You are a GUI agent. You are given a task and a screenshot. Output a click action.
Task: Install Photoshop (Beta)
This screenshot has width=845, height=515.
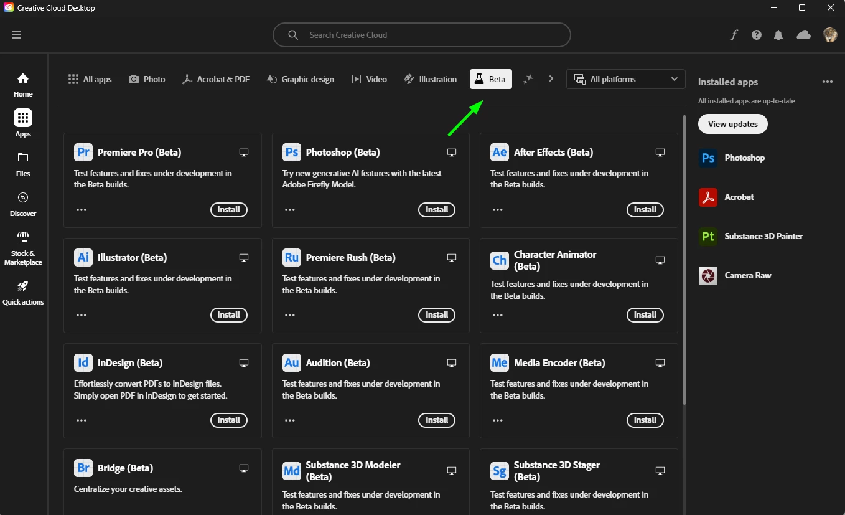pyautogui.click(x=437, y=210)
